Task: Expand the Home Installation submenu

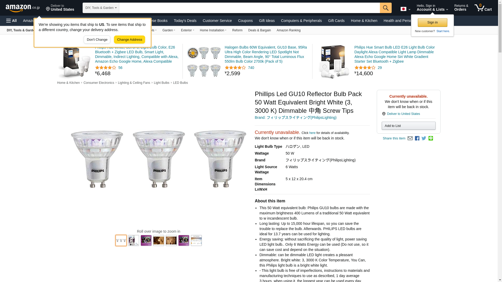Action: [x=213, y=30]
